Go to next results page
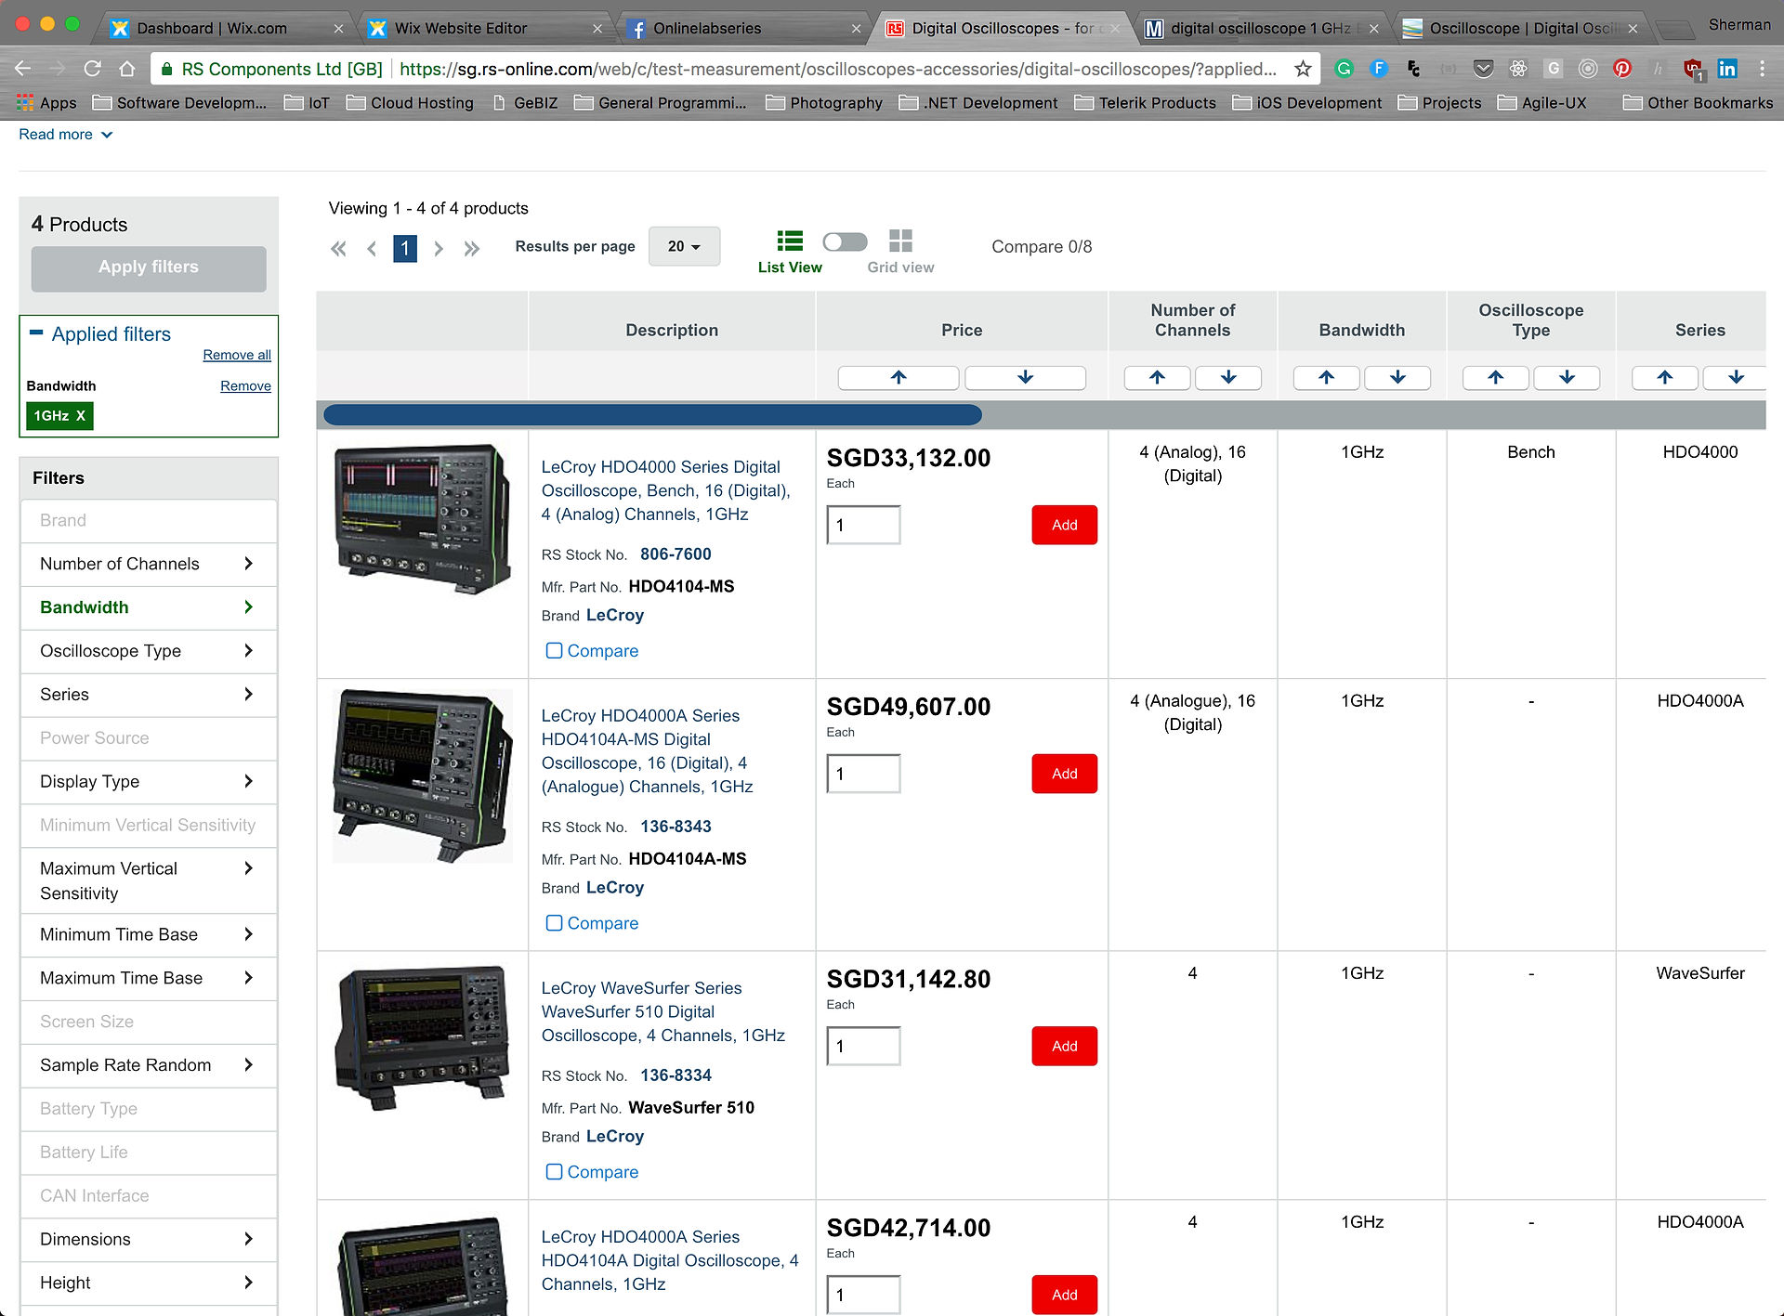Screen dimensions: 1784x1316 [x=439, y=248]
